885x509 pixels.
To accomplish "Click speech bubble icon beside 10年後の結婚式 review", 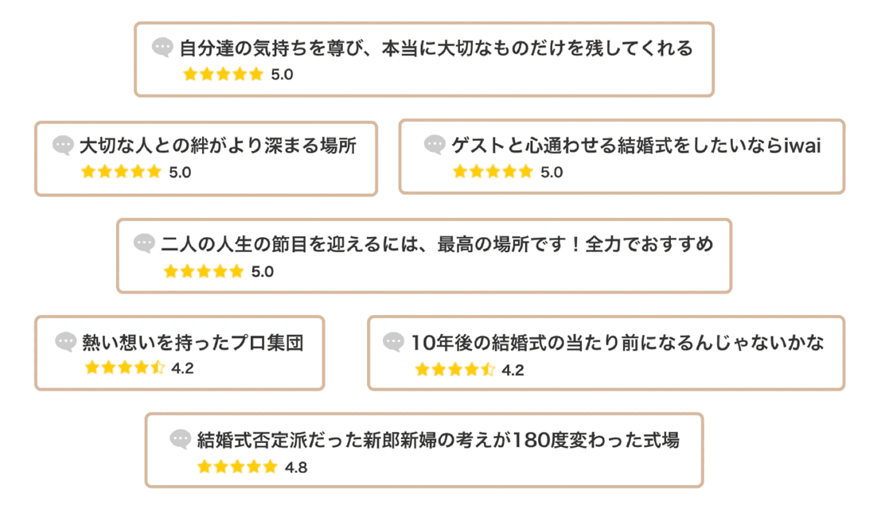I will coord(393,341).
